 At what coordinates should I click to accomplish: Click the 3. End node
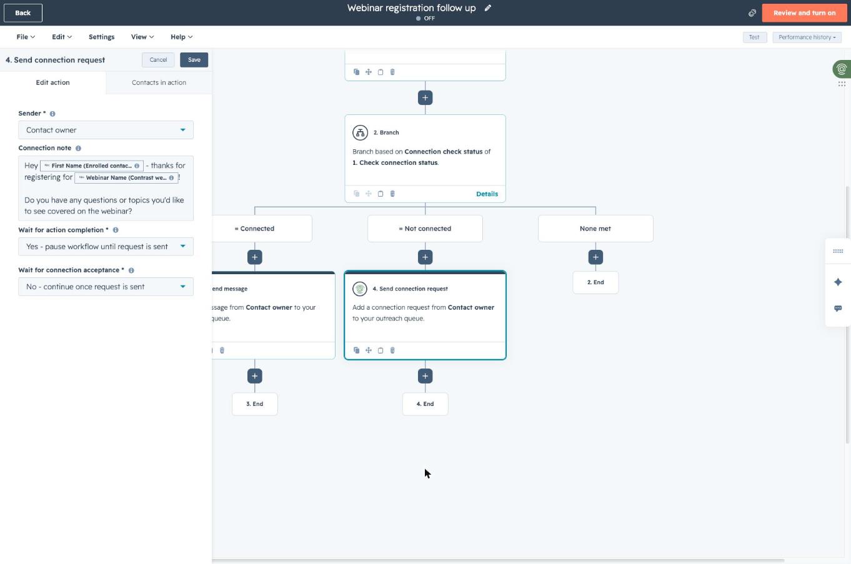(254, 404)
